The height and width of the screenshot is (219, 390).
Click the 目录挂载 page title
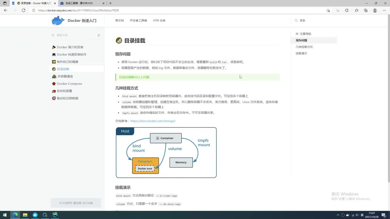[135, 40]
